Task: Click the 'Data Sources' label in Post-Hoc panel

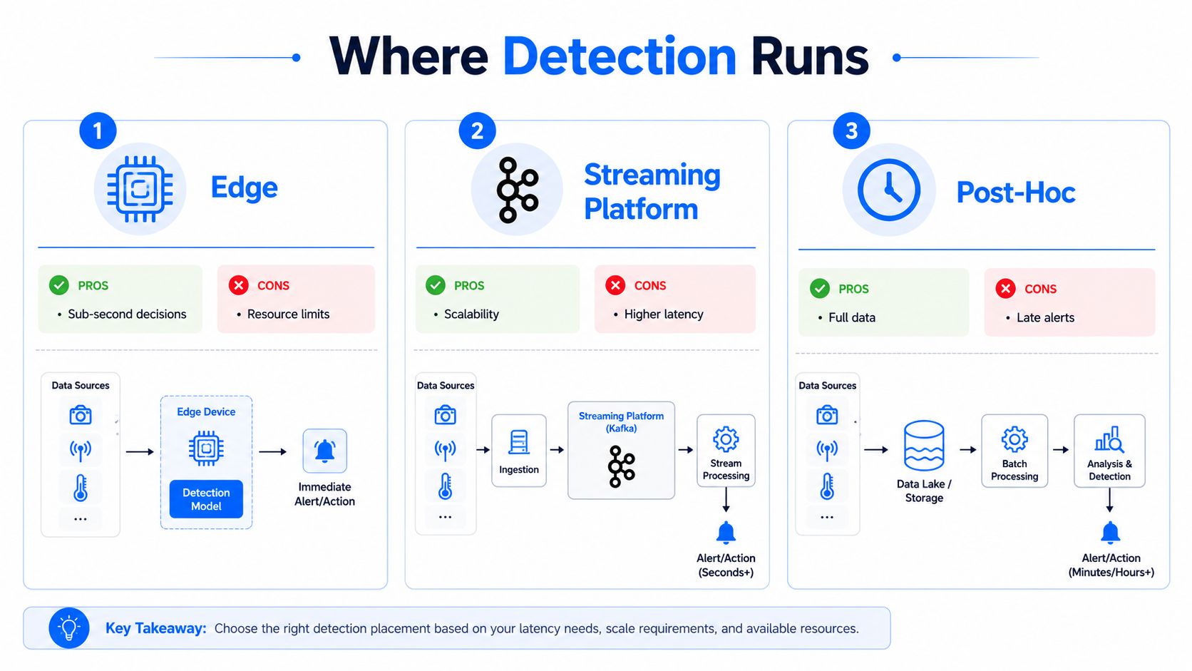Action: pyautogui.click(x=827, y=386)
